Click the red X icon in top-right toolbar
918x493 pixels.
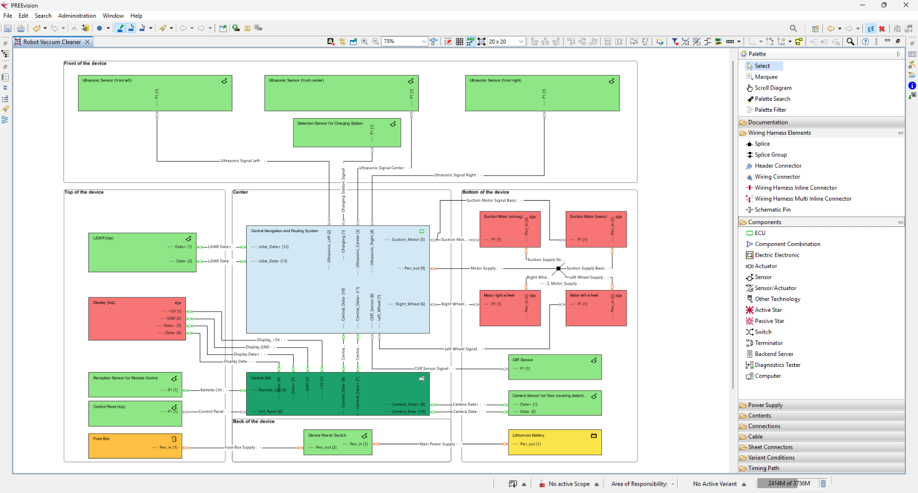coord(882,28)
